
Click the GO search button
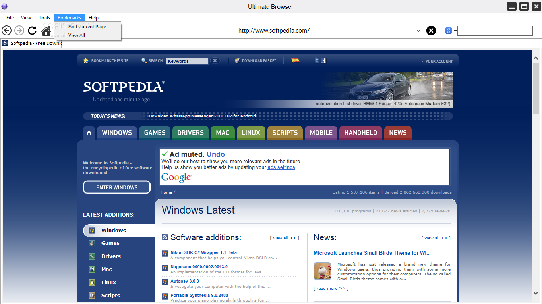pos(215,61)
